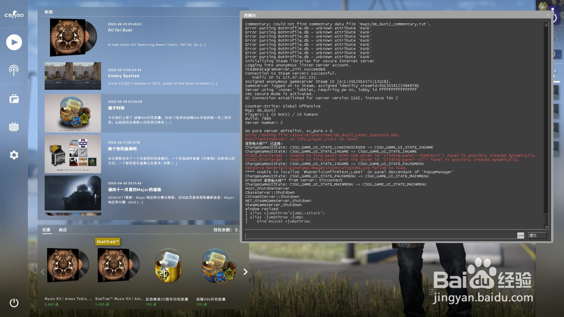Toggle the CHS input method indicator in console
Viewport: 564px width, 317px height.
(x=520, y=235)
